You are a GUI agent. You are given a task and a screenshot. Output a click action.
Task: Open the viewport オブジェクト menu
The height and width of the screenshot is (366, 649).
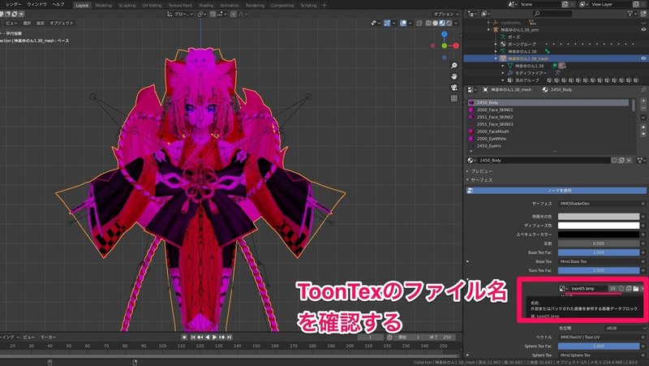62,24
